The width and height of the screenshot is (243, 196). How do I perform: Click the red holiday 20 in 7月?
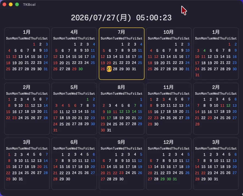click(109, 63)
